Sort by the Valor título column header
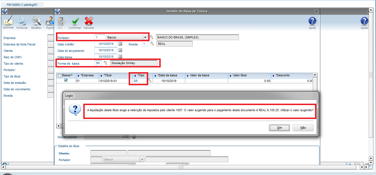The height and width of the screenshot is (175, 376). [250, 76]
